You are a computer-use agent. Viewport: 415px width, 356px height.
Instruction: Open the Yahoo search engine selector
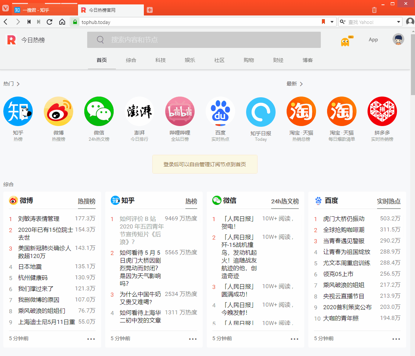tap(343, 22)
